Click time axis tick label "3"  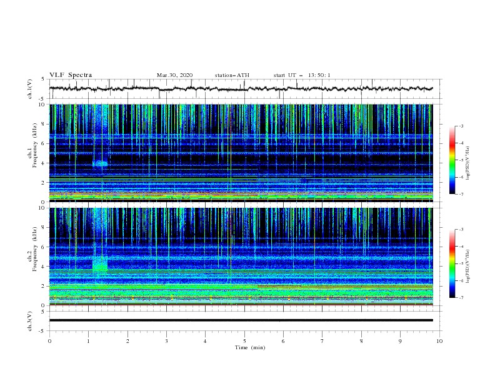(166, 341)
